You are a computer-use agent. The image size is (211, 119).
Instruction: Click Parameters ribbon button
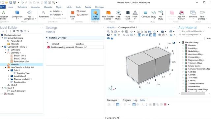click(44, 15)
